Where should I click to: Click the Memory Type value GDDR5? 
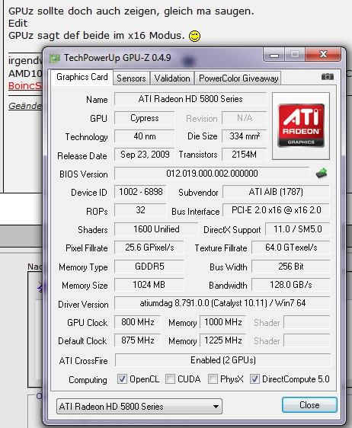click(149, 267)
